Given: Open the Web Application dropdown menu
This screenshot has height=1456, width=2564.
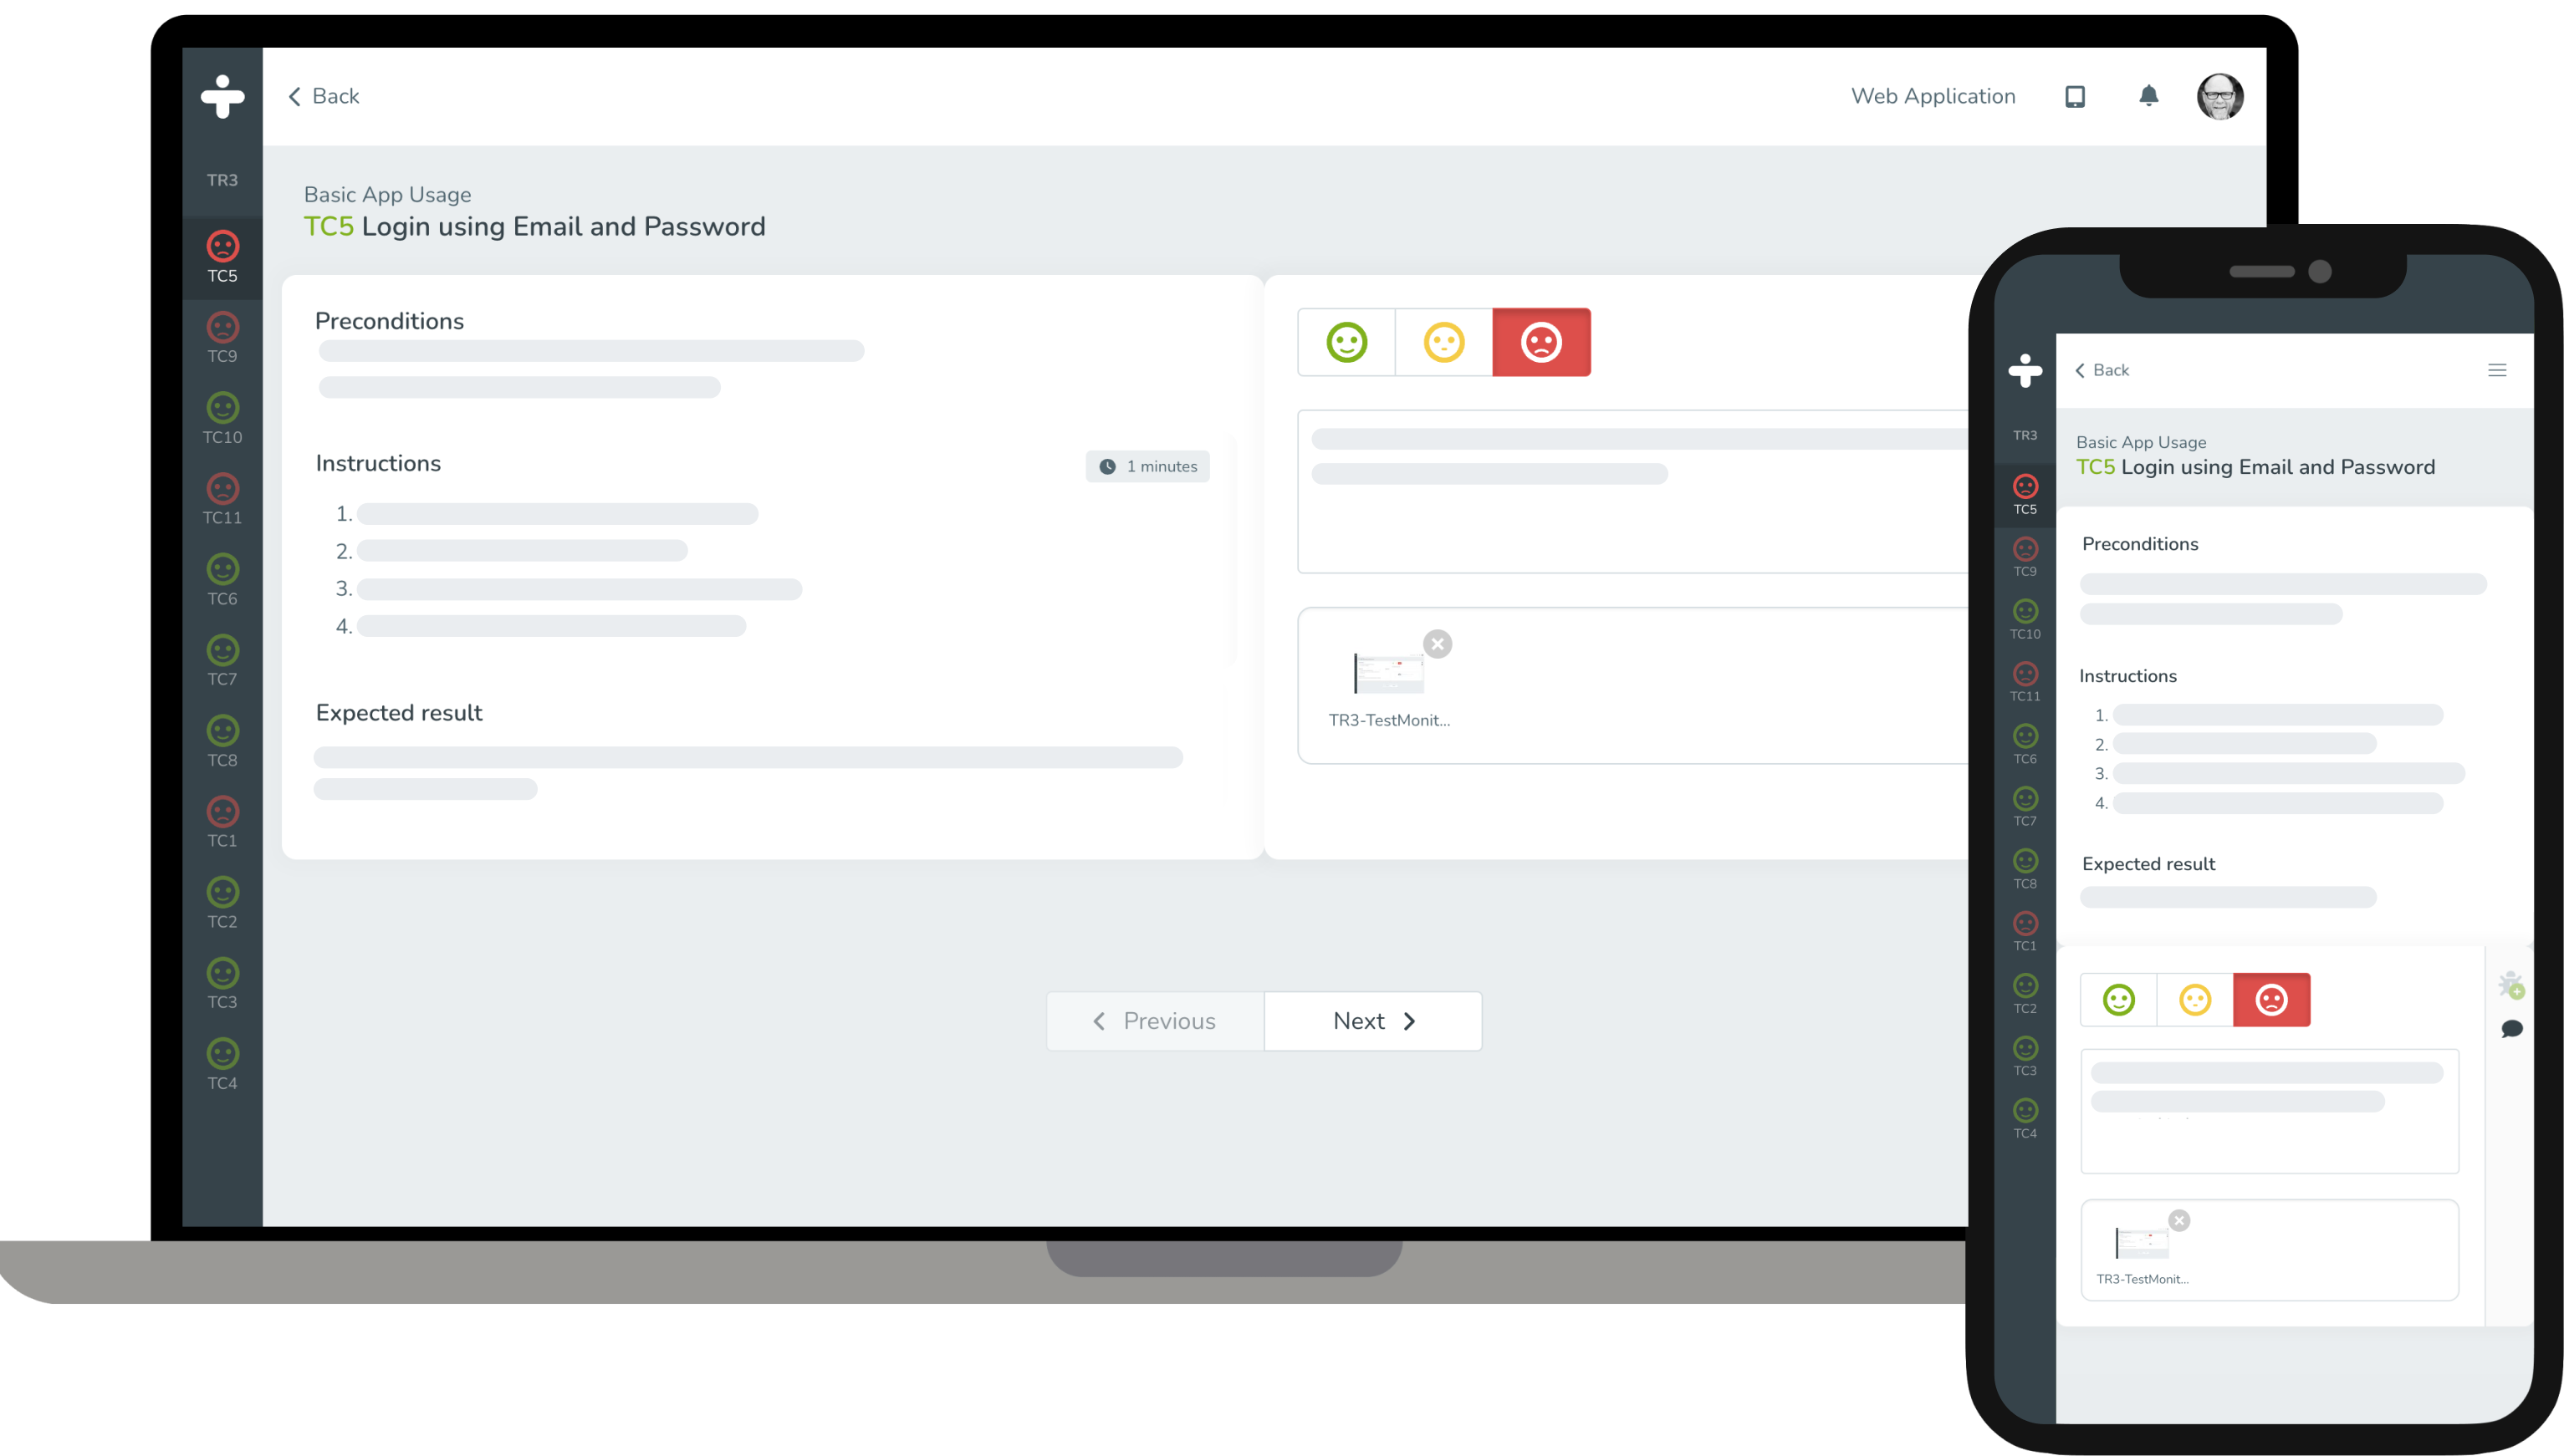Looking at the screenshot, I should click(1933, 97).
